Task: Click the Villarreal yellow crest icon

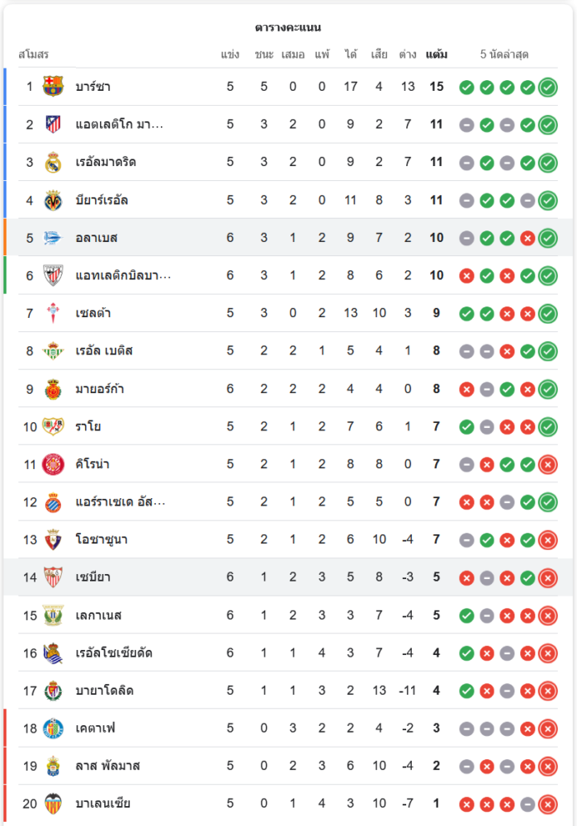Action: tap(53, 200)
